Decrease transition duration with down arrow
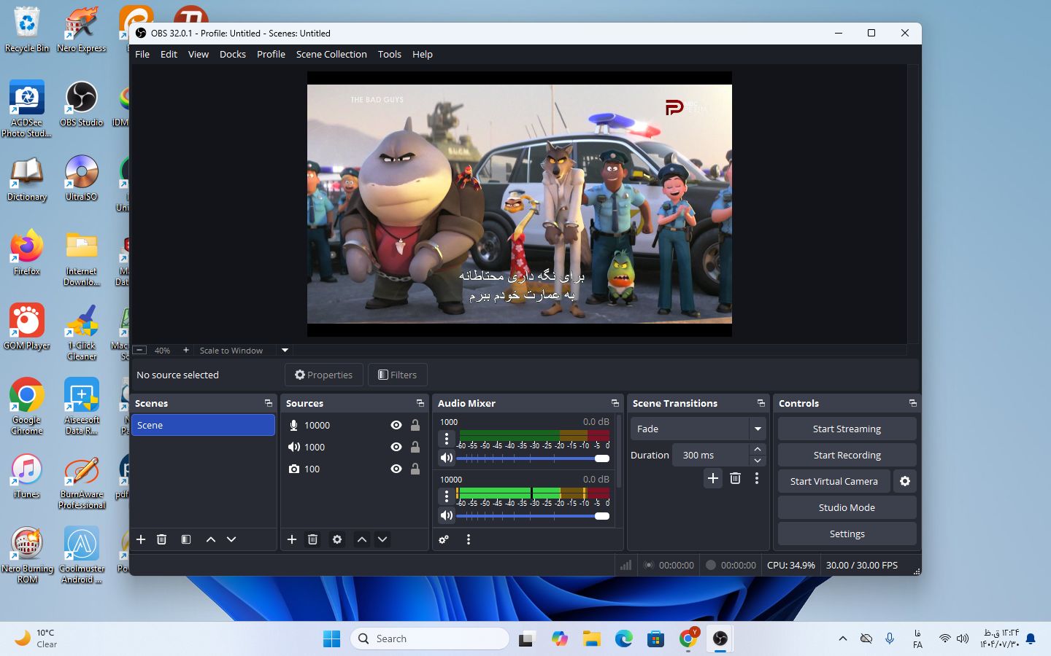The image size is (1051, 656). tap(758, 461)
